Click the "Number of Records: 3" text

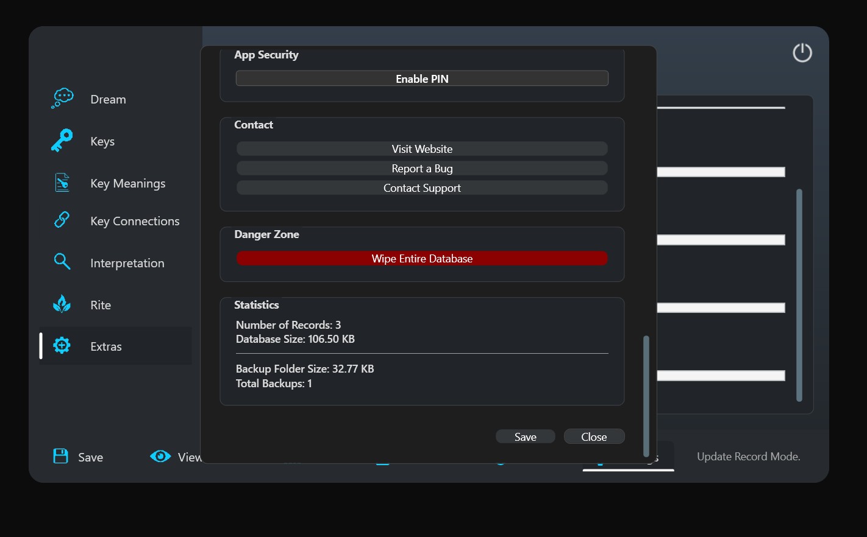288,325
